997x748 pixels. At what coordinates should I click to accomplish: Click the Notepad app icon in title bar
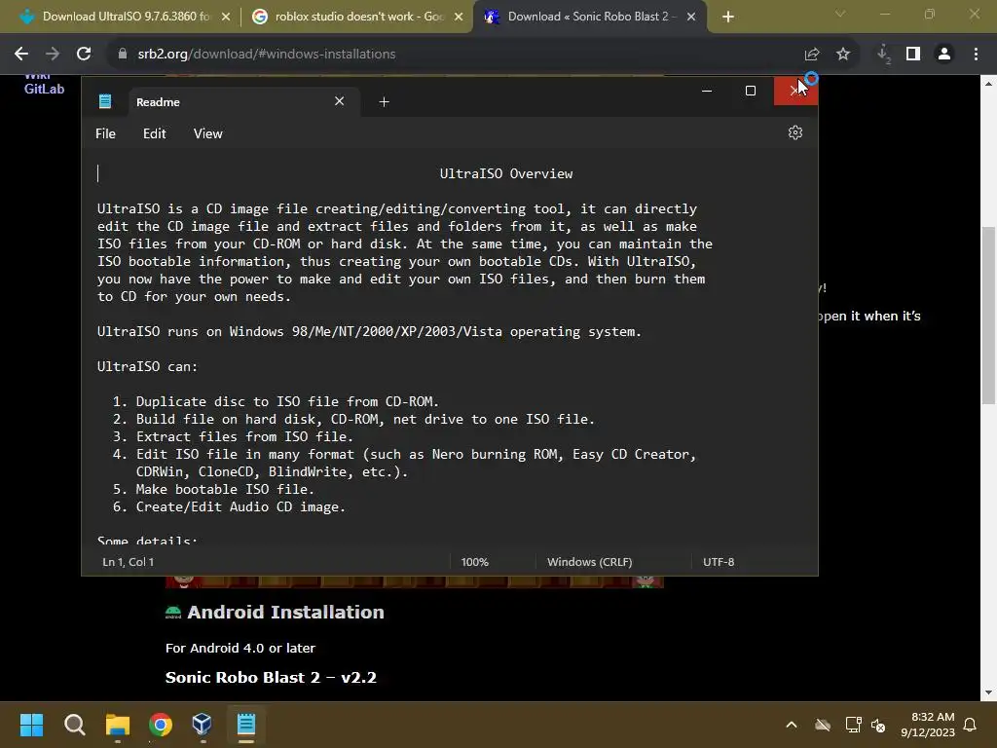[x=105, y=101]
